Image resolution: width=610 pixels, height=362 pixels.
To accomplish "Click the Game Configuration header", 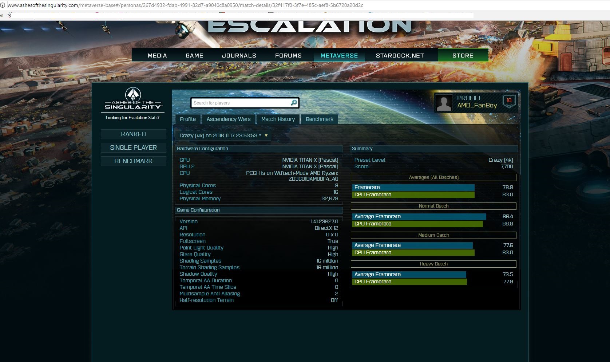I will 259,210.
